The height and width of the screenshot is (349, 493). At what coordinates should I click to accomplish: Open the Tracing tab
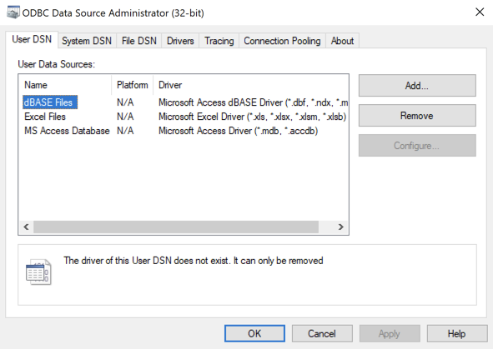219,41
